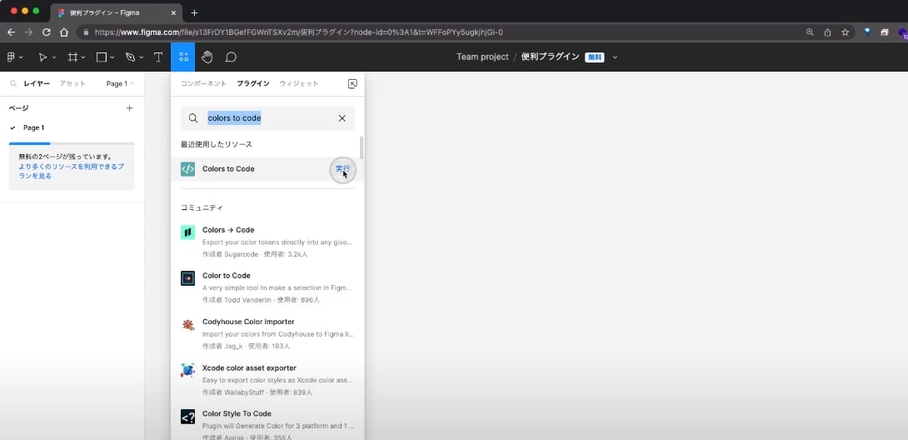
Task: Open the レイヤー panel tab
Action: [x=37, y=84]
